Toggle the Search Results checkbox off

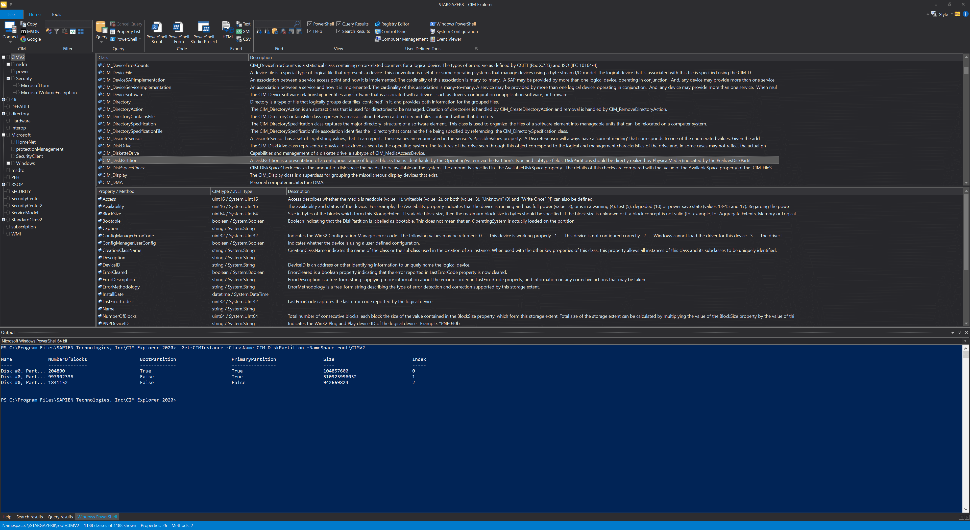click(339, 31)
